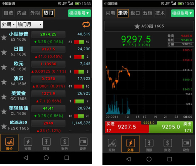The width and height of the screenshot is (196, 166).
Task: Favorite the 美轻质油 CL 1606 star
Action: [4, 111]
